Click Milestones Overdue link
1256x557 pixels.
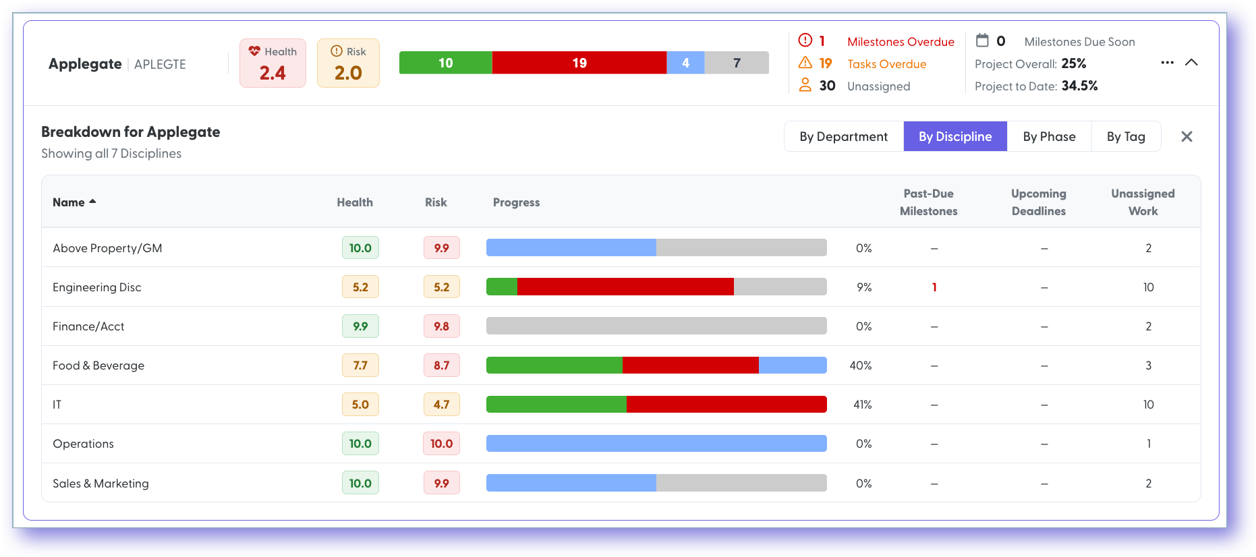tap(901, 42)
